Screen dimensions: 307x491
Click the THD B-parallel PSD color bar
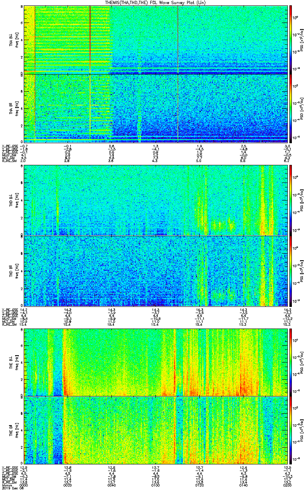(291, 271)
